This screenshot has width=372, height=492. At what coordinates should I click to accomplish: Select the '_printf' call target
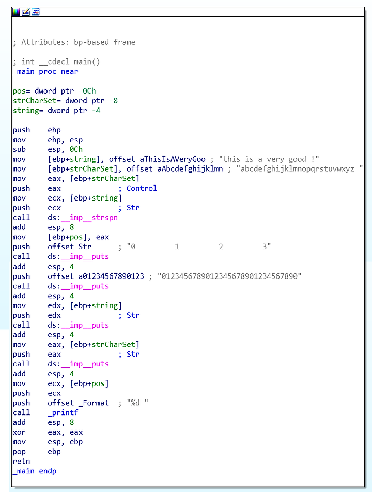point(63,412)
